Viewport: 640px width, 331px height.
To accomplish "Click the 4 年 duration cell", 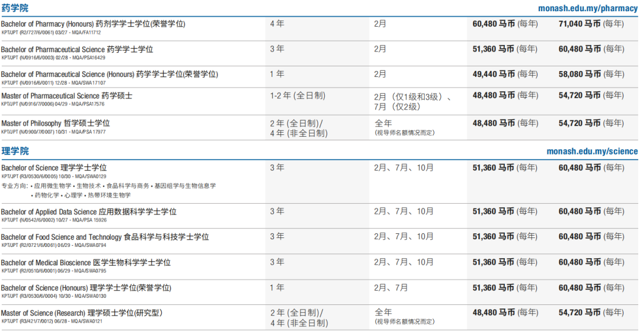I will (277, 24).
